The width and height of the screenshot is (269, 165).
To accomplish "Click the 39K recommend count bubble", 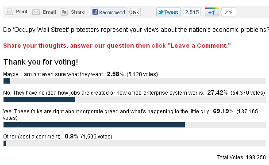I will pos(135,12).
